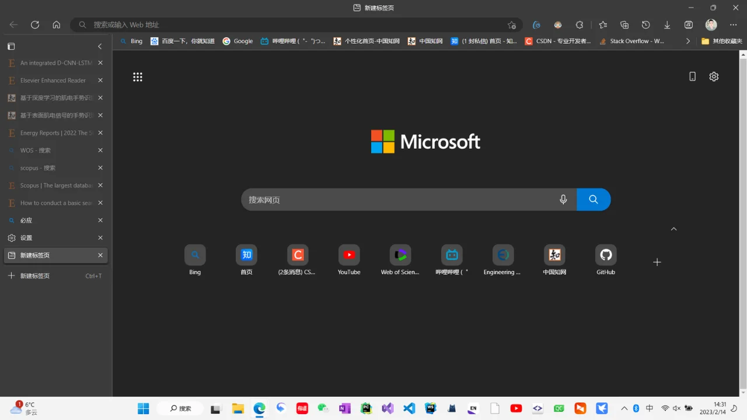Viewport: 747px width, 420px height.
Task: Collapse the vertical tabs pane
Action: point(100,46)
